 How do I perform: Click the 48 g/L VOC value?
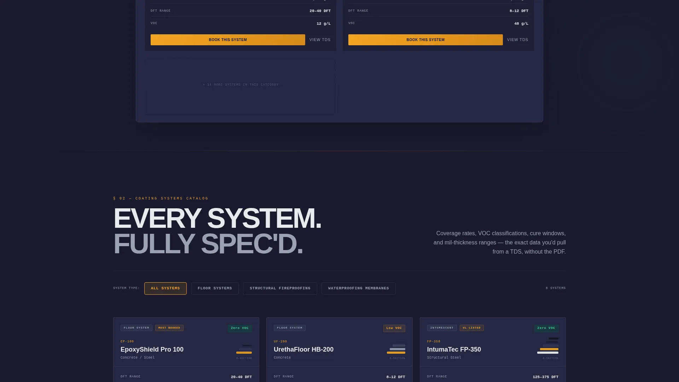click(x=521, y=24)
